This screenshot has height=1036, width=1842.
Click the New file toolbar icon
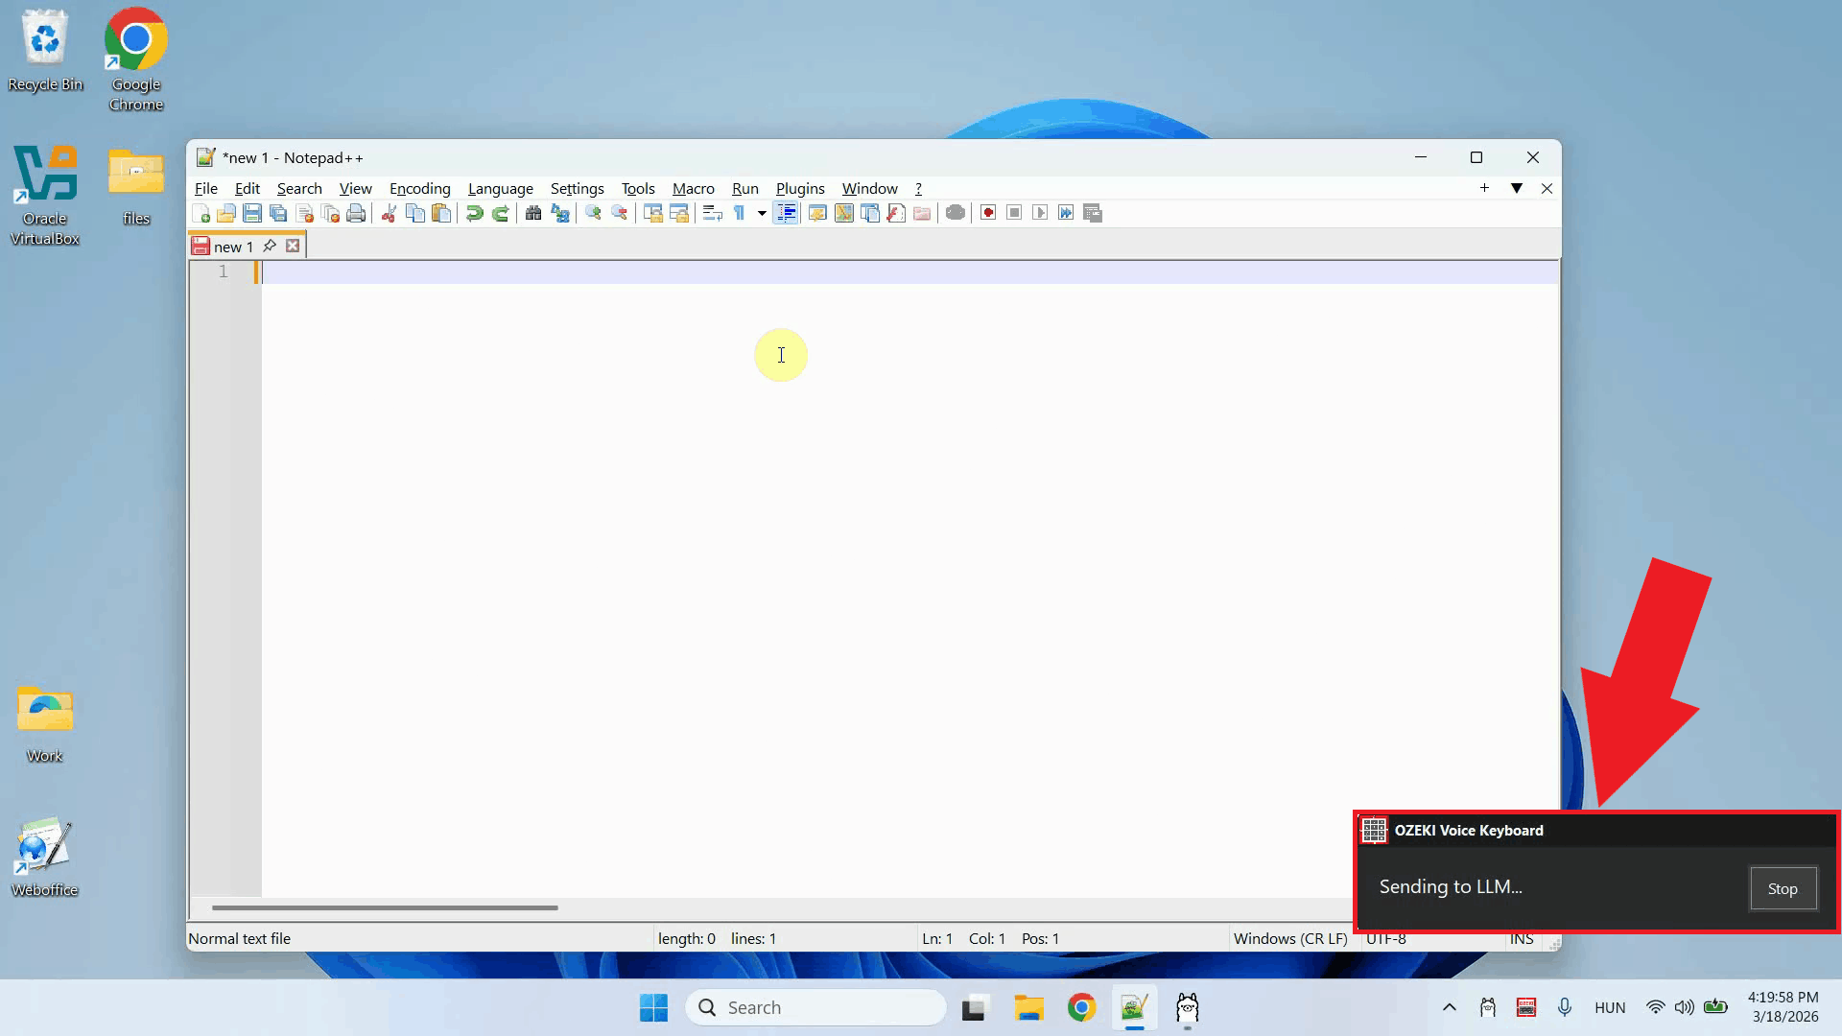[x=201, y=213]
